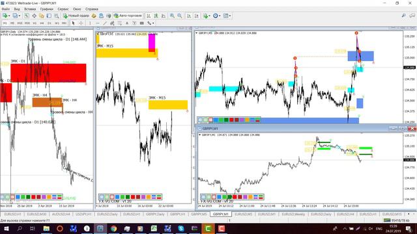The height and width of the screenshot is (234, 417).
Task: Select the horizontal line drawing tool
Action: [x=98, y=23]
